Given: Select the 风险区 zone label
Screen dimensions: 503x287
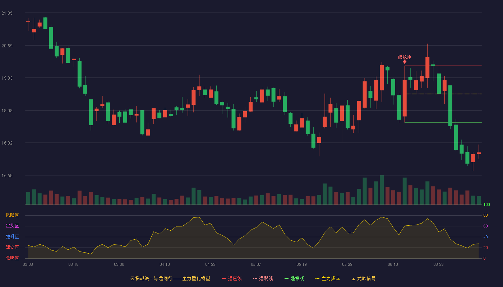Looking at the screenshot, I should (x=12, y=215).
